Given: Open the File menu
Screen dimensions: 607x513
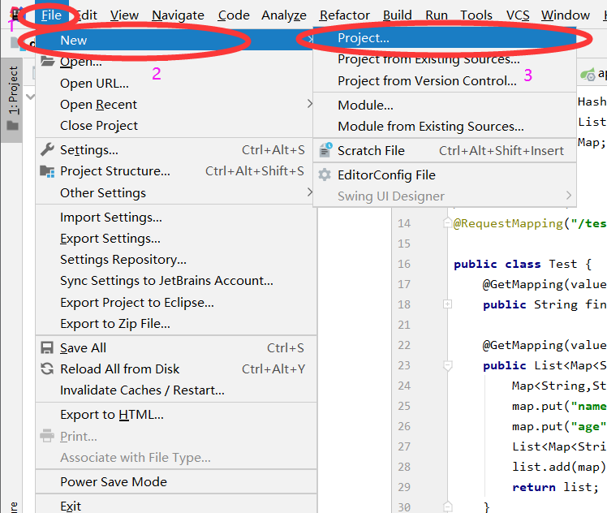Looking at the screenshot, I should pyautogui.click(x=51, y=15).
